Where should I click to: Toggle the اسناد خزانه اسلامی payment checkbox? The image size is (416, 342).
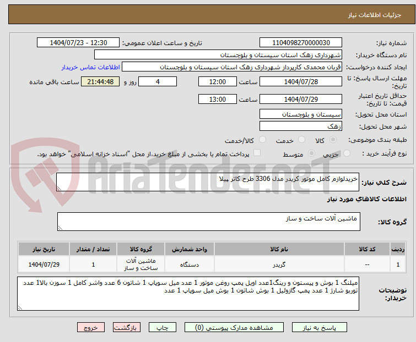click(257, 153)
